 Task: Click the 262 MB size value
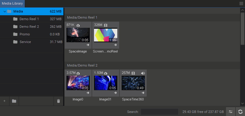(x=56, y=27)
